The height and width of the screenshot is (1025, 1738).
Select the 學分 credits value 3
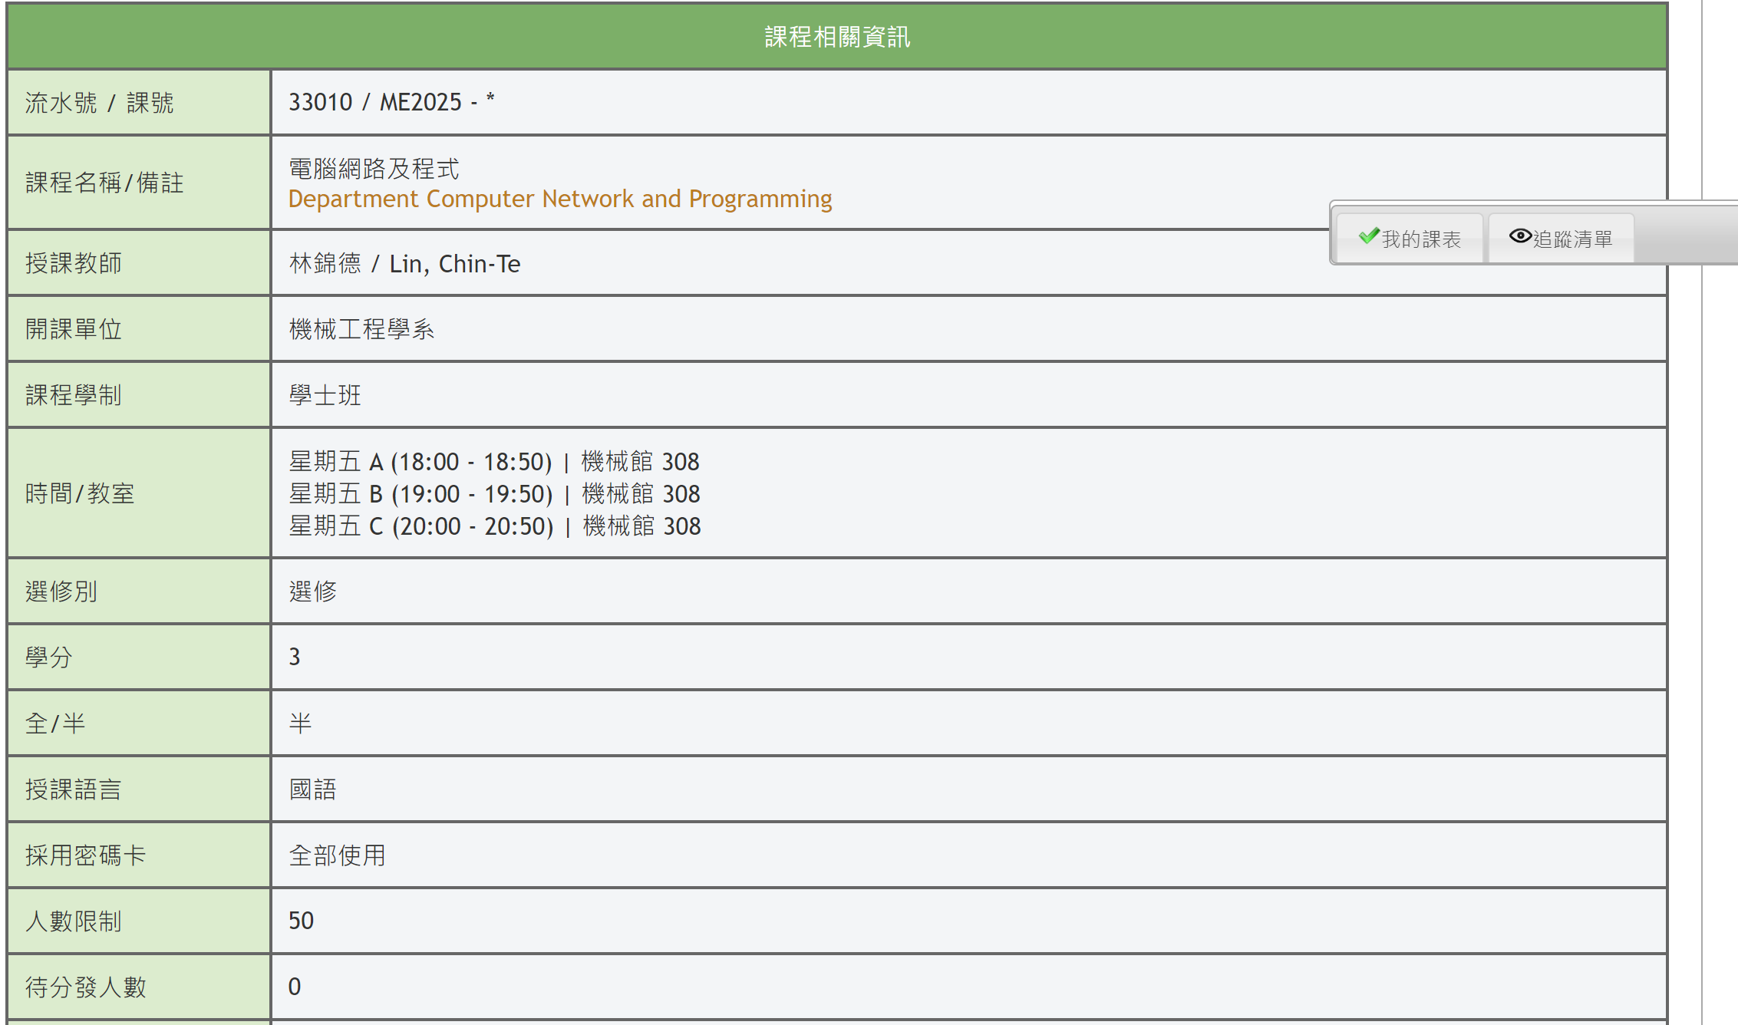[x=295, y=657]
